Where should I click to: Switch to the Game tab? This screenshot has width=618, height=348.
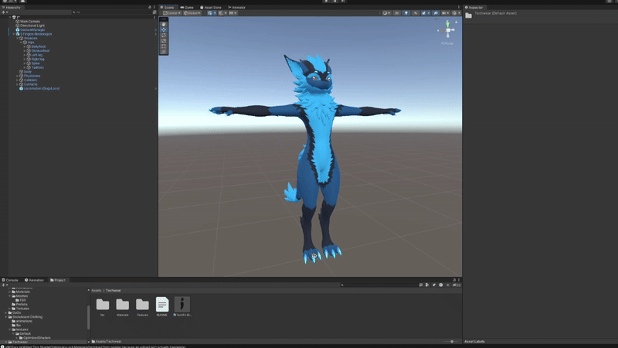[x=187, y=8]
